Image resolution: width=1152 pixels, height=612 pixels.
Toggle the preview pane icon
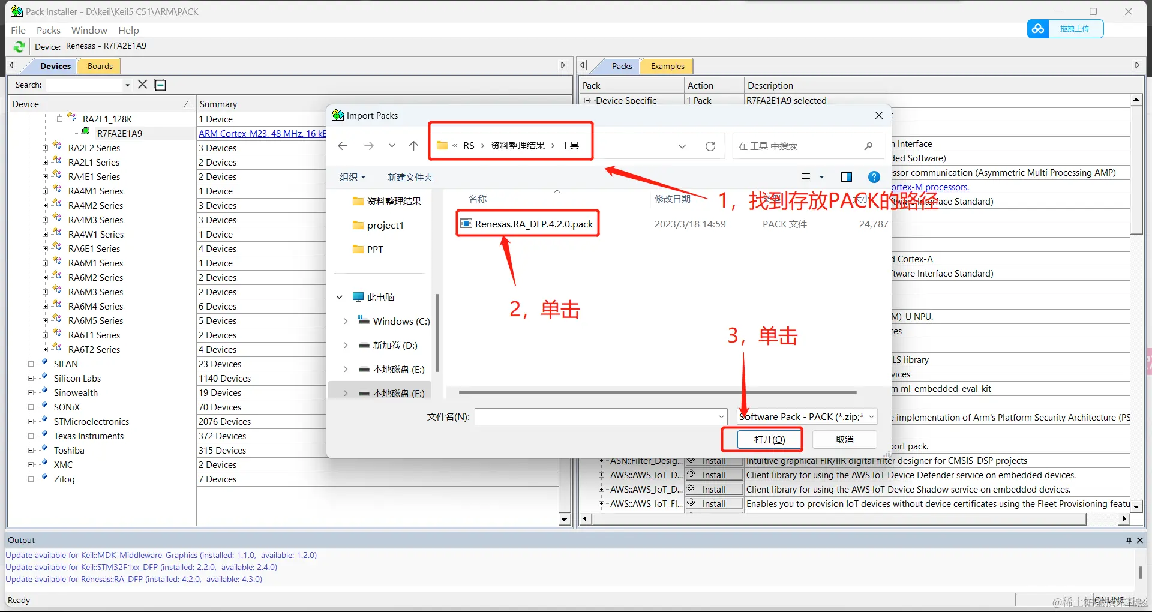(x=847, y=177)
